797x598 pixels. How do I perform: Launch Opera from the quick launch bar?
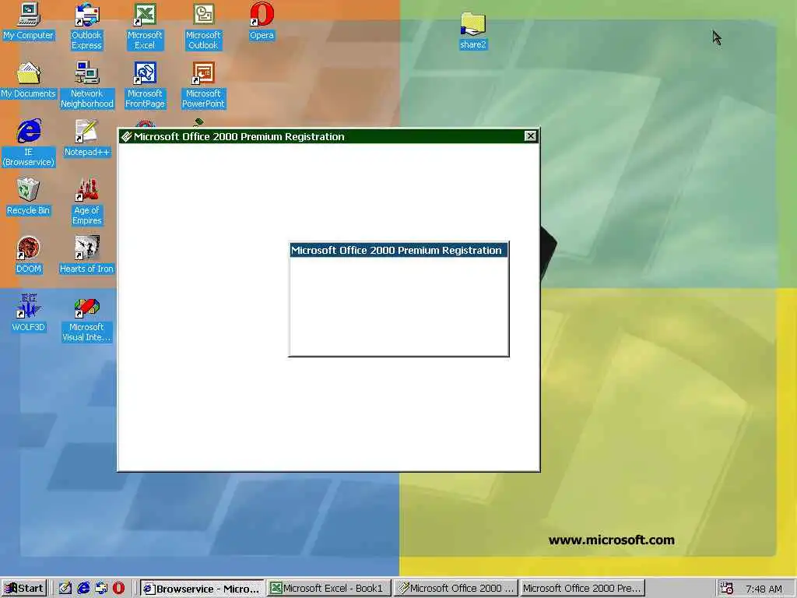coord(119,589)
